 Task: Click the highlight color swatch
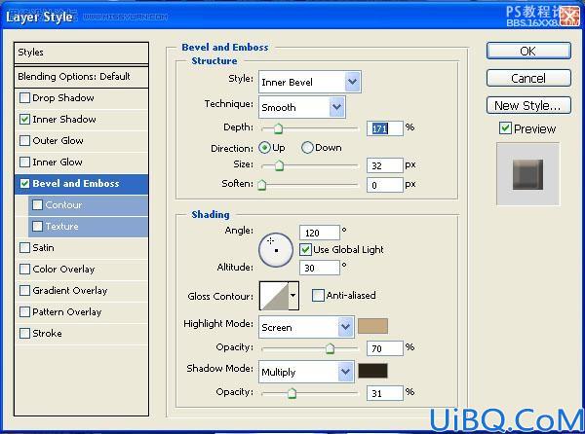tap(372, 326)
